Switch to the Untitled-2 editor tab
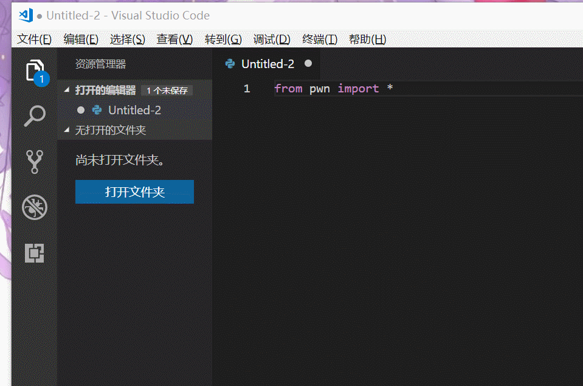This screenshot has width=583, height=386. click(267, 64)
